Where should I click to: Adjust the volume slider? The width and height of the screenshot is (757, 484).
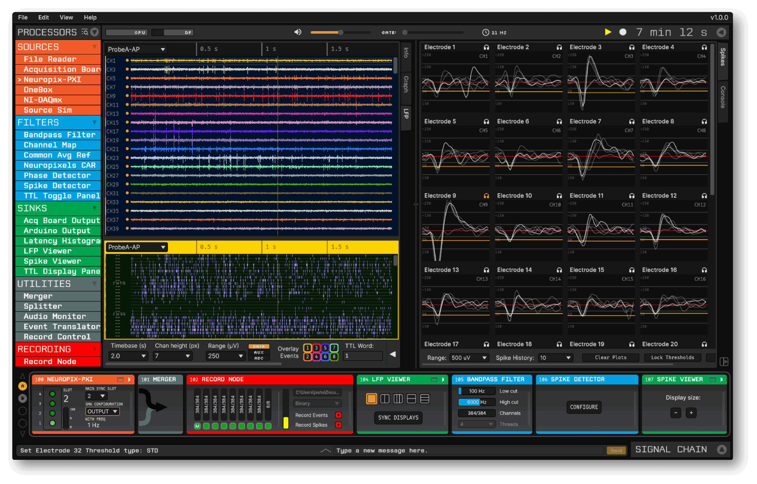(x=340, y=32)
